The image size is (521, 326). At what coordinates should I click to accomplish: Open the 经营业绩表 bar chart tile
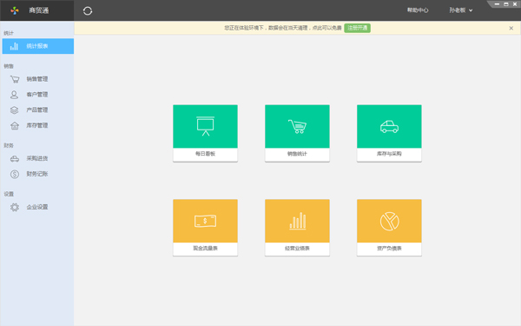[297, 228]
